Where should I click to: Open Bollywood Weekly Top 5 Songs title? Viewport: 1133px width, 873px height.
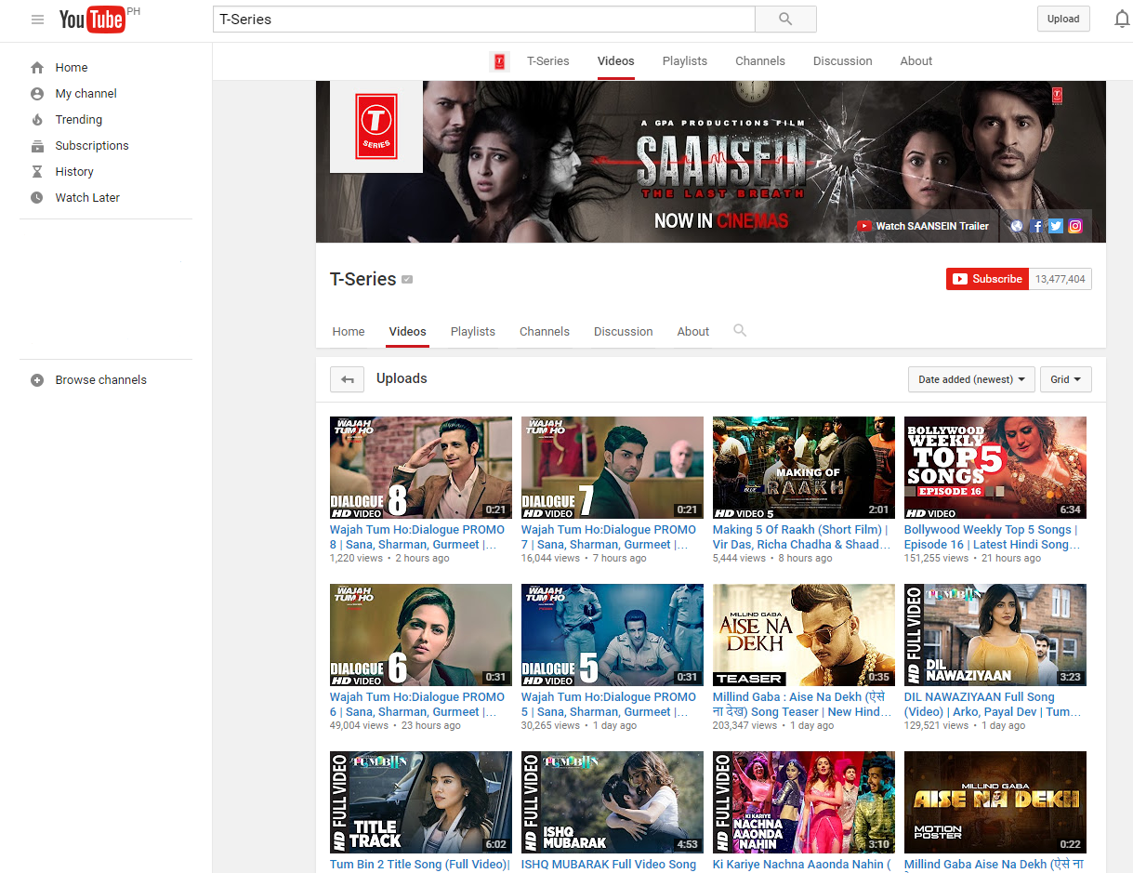coord(991,537)
